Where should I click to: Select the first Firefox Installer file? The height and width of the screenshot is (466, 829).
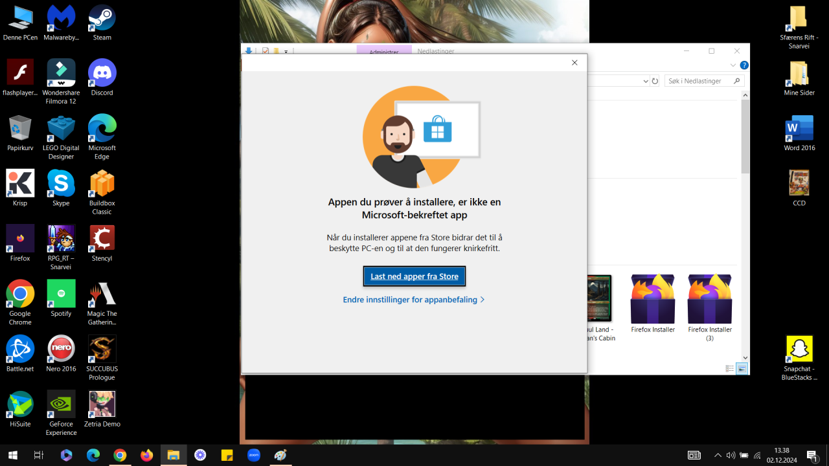pyautogui.click(x=653, y=304)
